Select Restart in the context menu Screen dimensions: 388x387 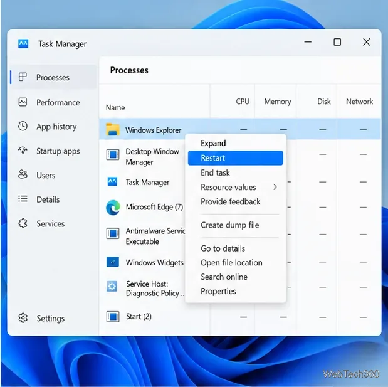point(235,158)
